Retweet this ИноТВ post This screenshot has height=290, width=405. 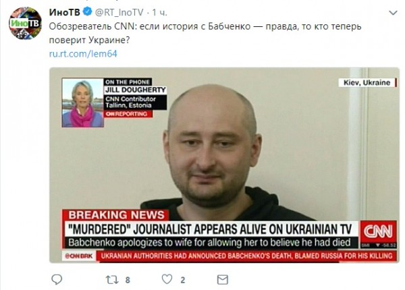tap(112, 280)
